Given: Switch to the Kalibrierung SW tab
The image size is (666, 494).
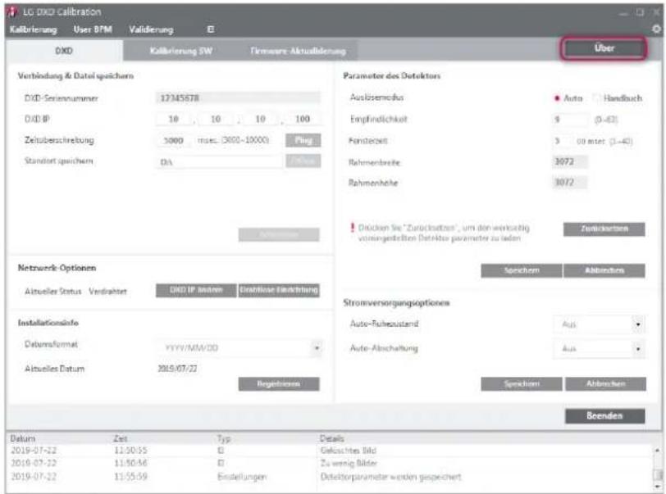Looking at the screenshot, I should tap(181, 51).
